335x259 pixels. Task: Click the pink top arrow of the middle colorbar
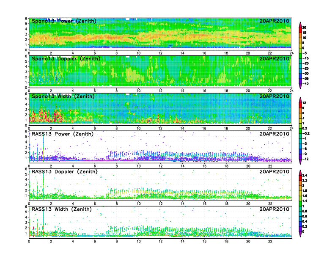[x=300, y=100]
